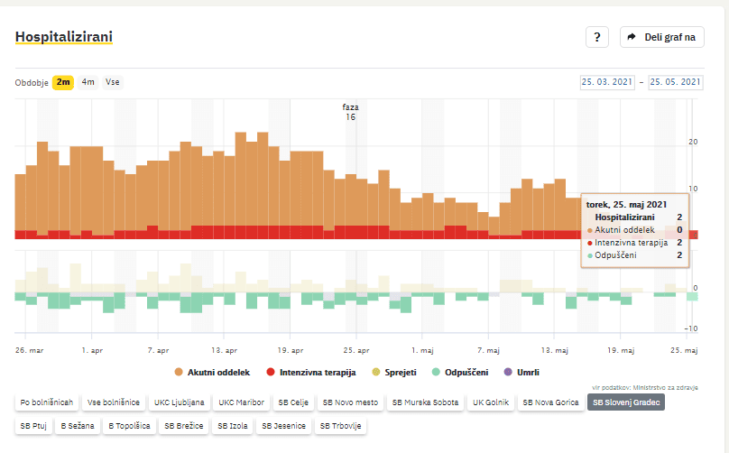Select the Po bolnišnicah tab
The image size is (729, 453).
point(45,402)
